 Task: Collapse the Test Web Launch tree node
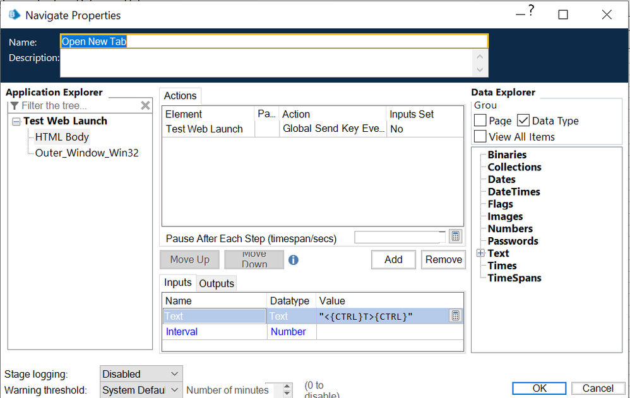16,121
